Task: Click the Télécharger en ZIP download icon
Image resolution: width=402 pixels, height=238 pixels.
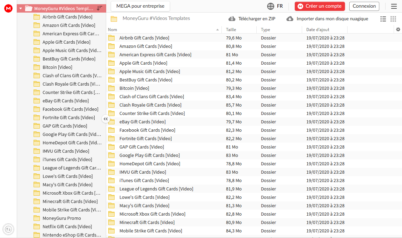Action: pos(232,19)
